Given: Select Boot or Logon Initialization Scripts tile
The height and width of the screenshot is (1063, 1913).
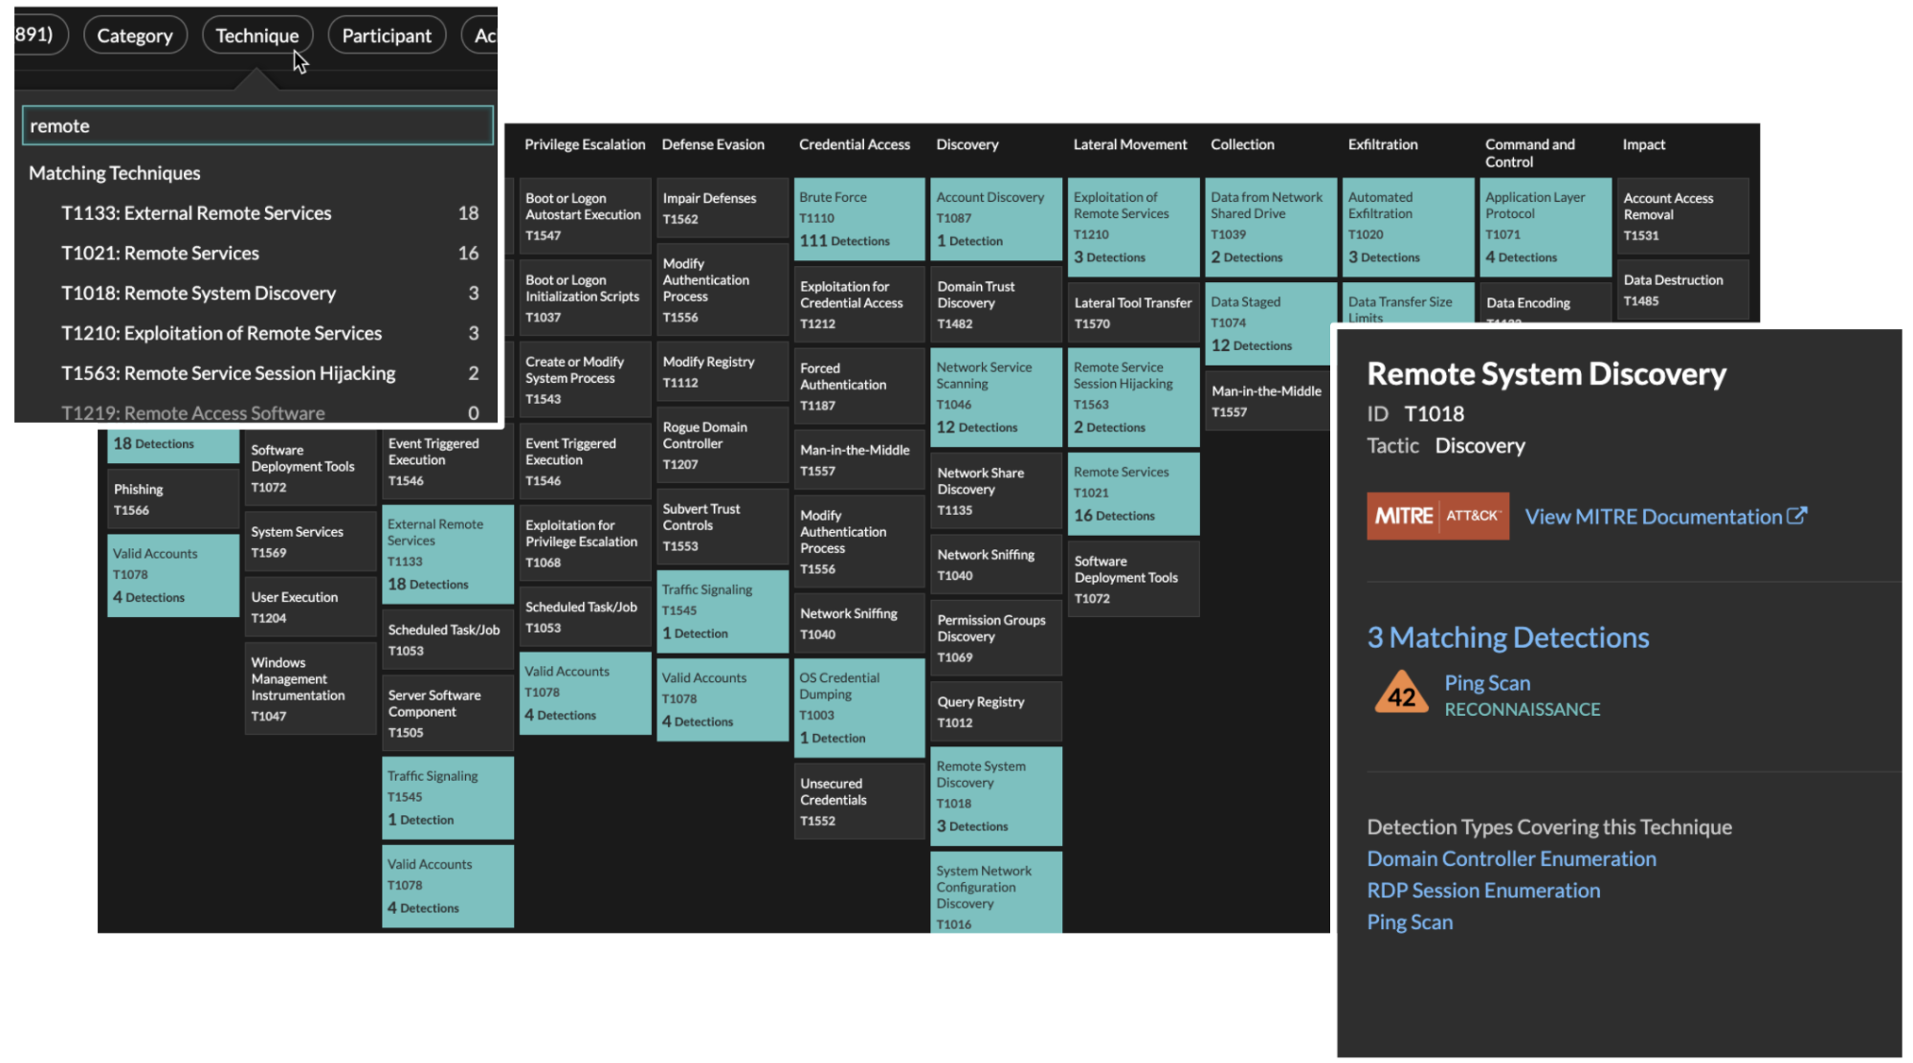Looking at the screenshot, I should click(x=585, y=298).
